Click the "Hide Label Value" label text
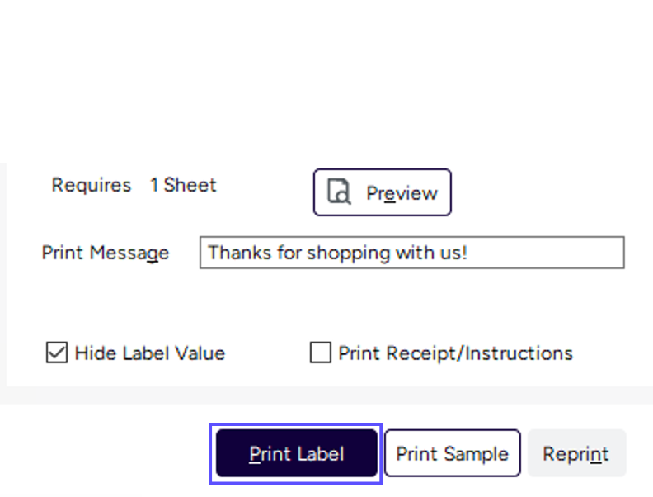This screenshot has width=653, height=497. 149,353
